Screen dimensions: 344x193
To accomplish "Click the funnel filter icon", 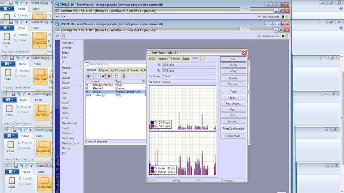I will click(124, 76).
